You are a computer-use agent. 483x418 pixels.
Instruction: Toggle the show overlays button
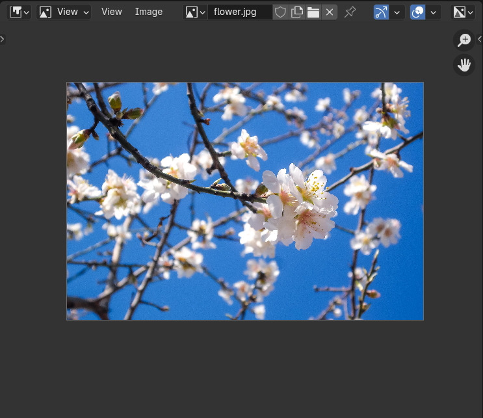point(418,12)
